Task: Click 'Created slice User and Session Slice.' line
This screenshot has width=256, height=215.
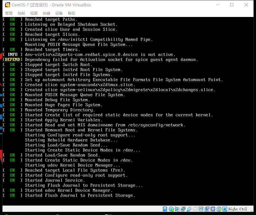Action: (71, 30)
